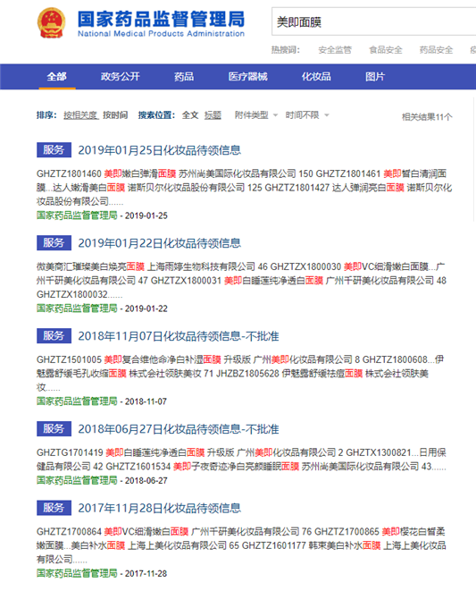
Task: Select hot keyword 食品安全
Action: coord(386,50)
